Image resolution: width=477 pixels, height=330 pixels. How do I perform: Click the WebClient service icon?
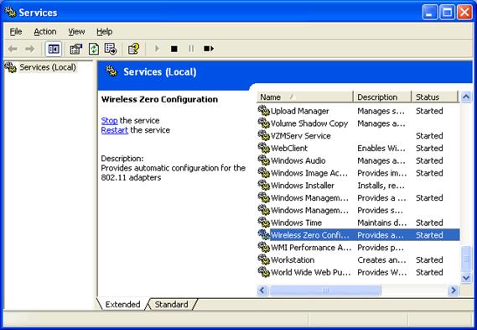pos(264,148)
